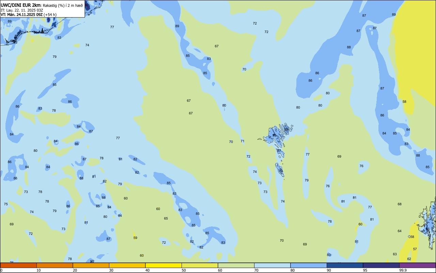Click the '95' legend tick label

click(x=365, y=270)
